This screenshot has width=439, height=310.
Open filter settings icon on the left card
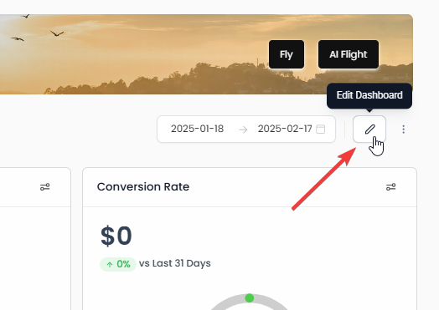44,187
